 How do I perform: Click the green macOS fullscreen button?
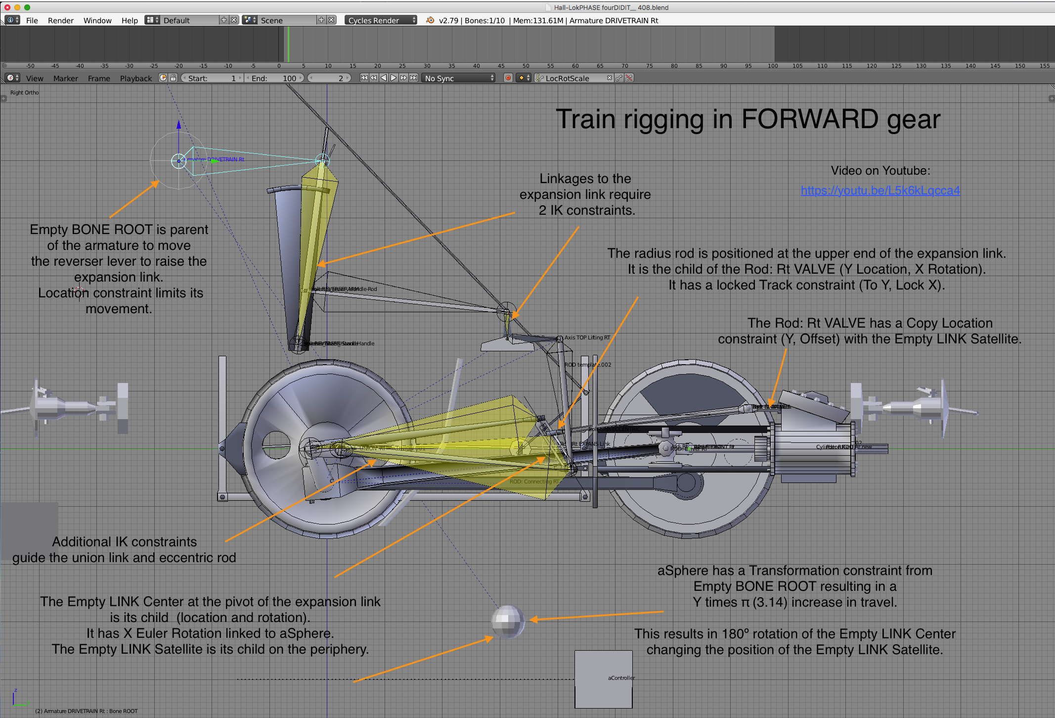coord(27,7)
